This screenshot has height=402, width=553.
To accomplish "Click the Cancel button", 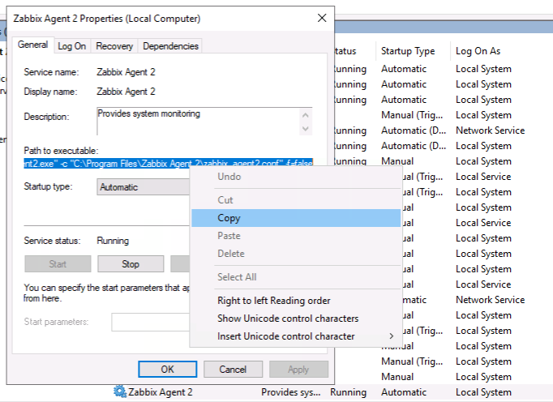I will (233, 370).
